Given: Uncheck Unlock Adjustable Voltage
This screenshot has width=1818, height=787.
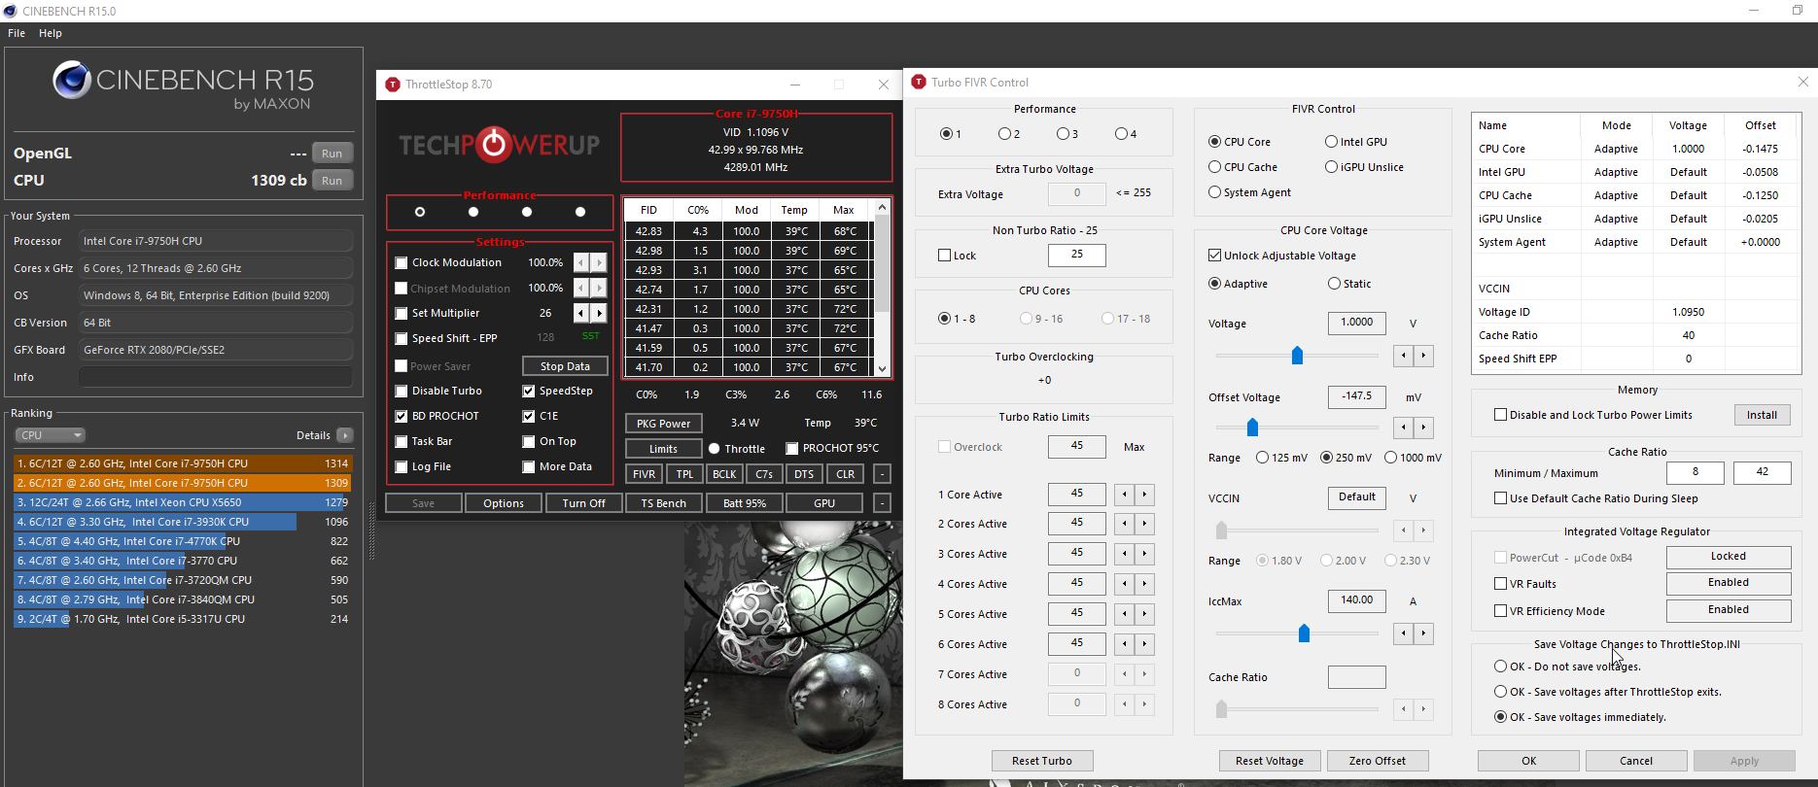Looking at the screenshot, I should coord(1214,256).
